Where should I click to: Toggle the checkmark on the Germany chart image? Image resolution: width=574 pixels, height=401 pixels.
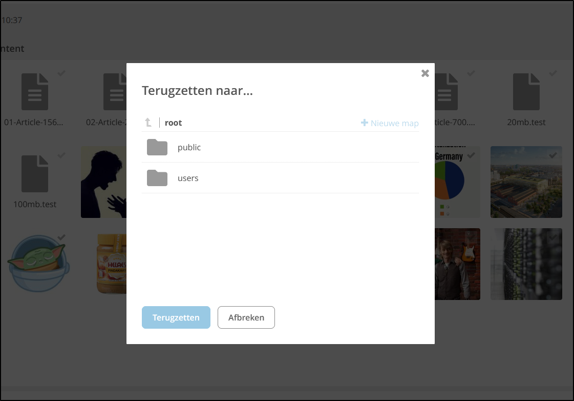pyautogui.click(x=471, y=155)
